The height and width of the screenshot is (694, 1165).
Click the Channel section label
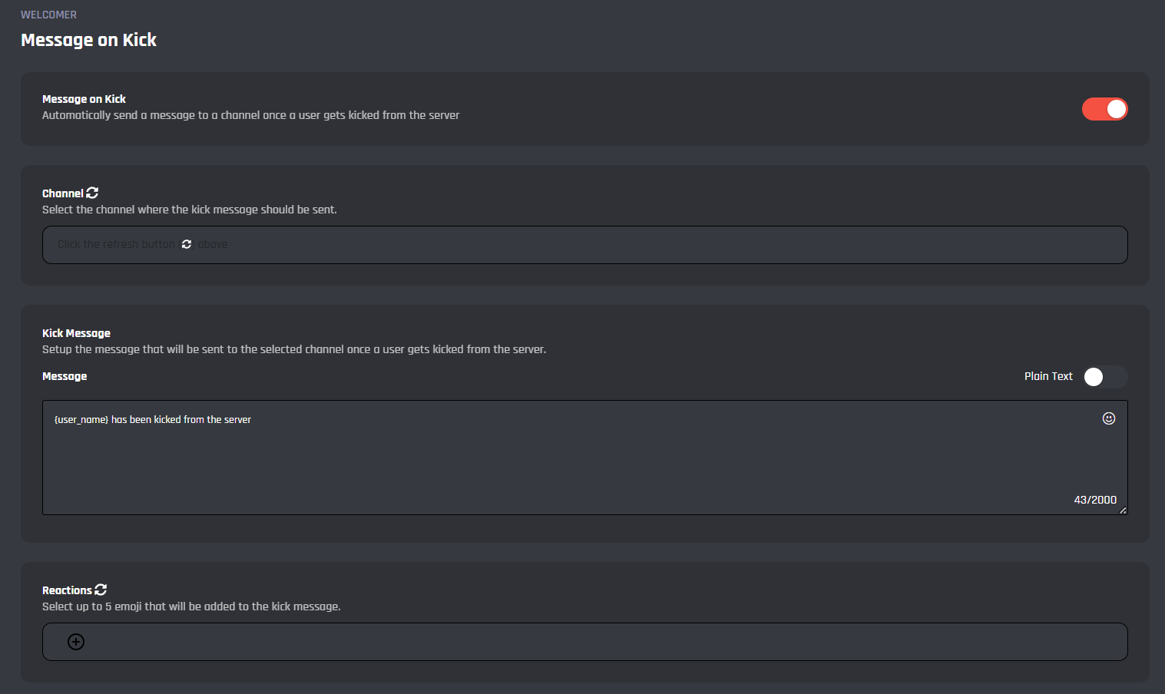click(62, 193)
